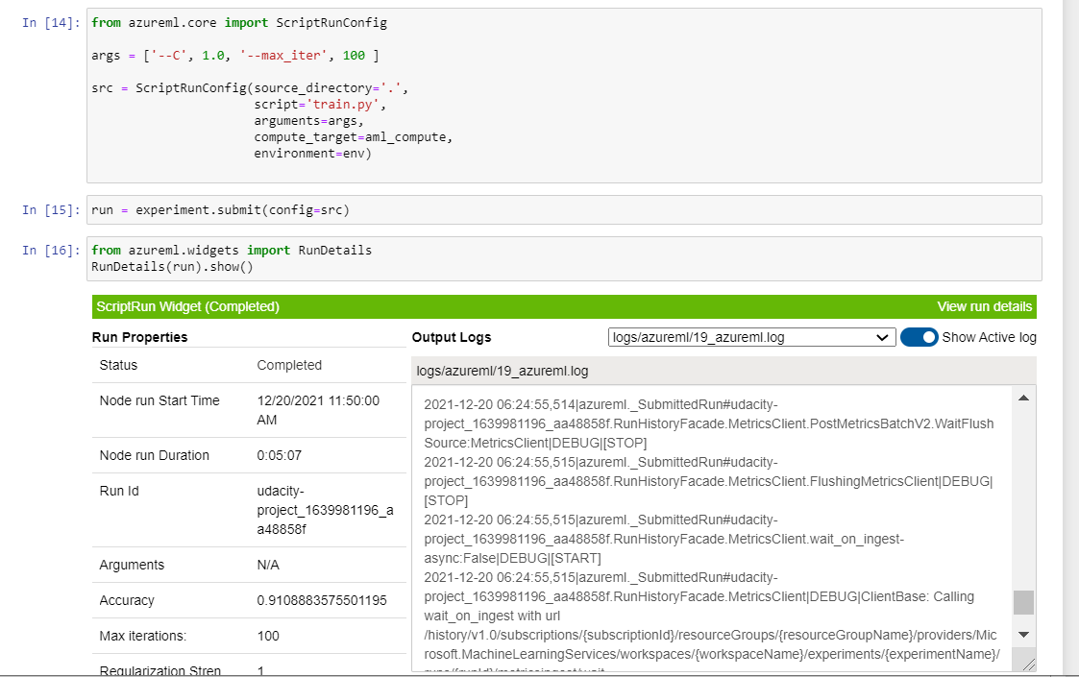
Task: Click the ScriptRun Widget (Completed) header
Action: [188, 307]
